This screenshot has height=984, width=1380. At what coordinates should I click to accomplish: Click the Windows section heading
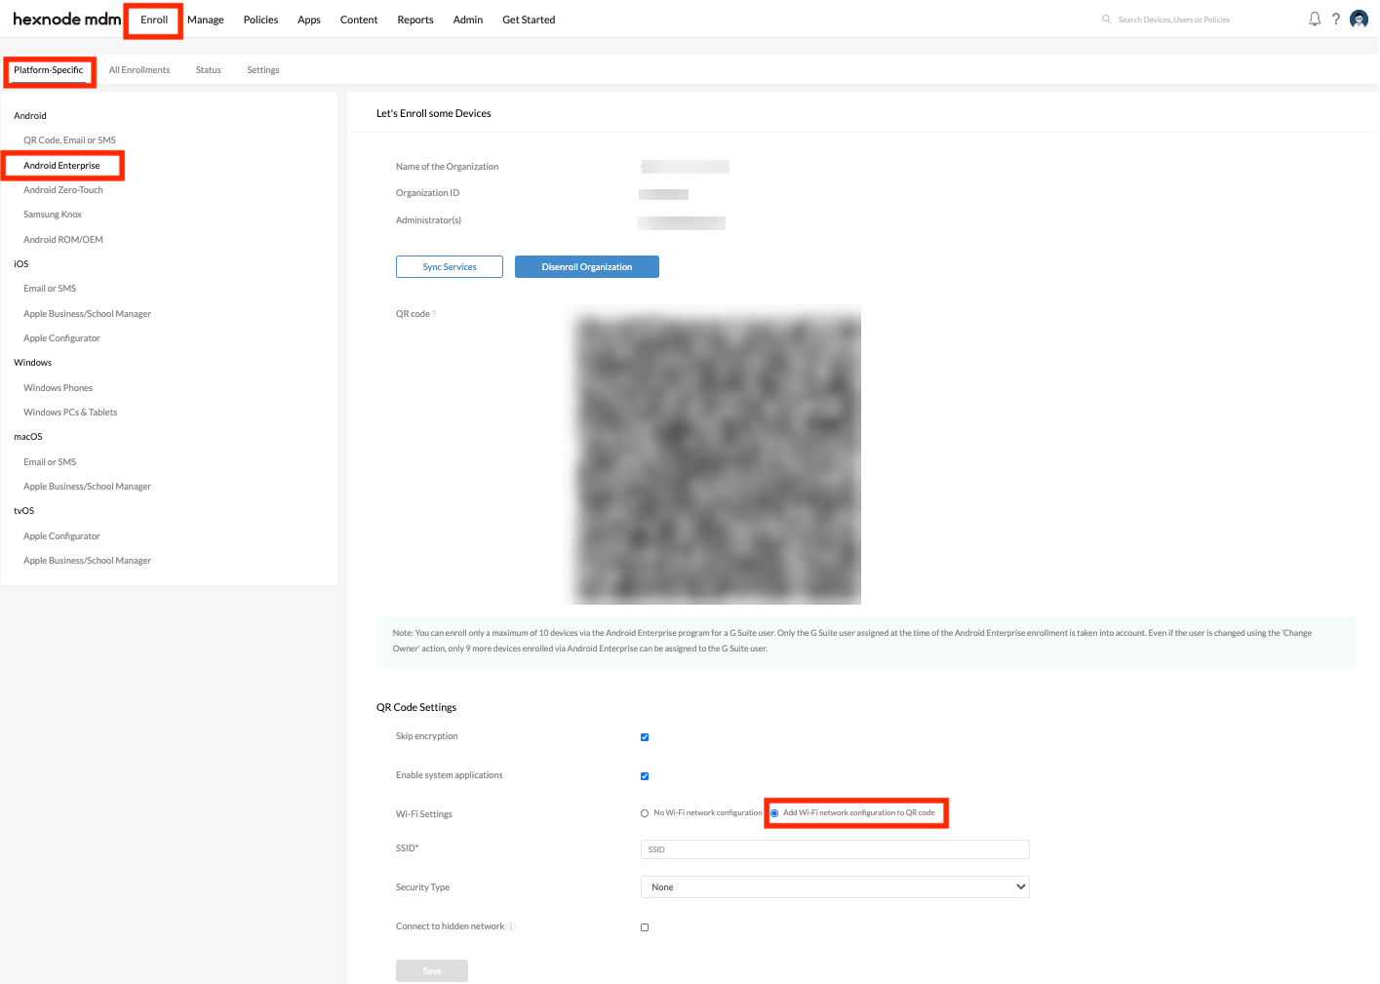33,363
